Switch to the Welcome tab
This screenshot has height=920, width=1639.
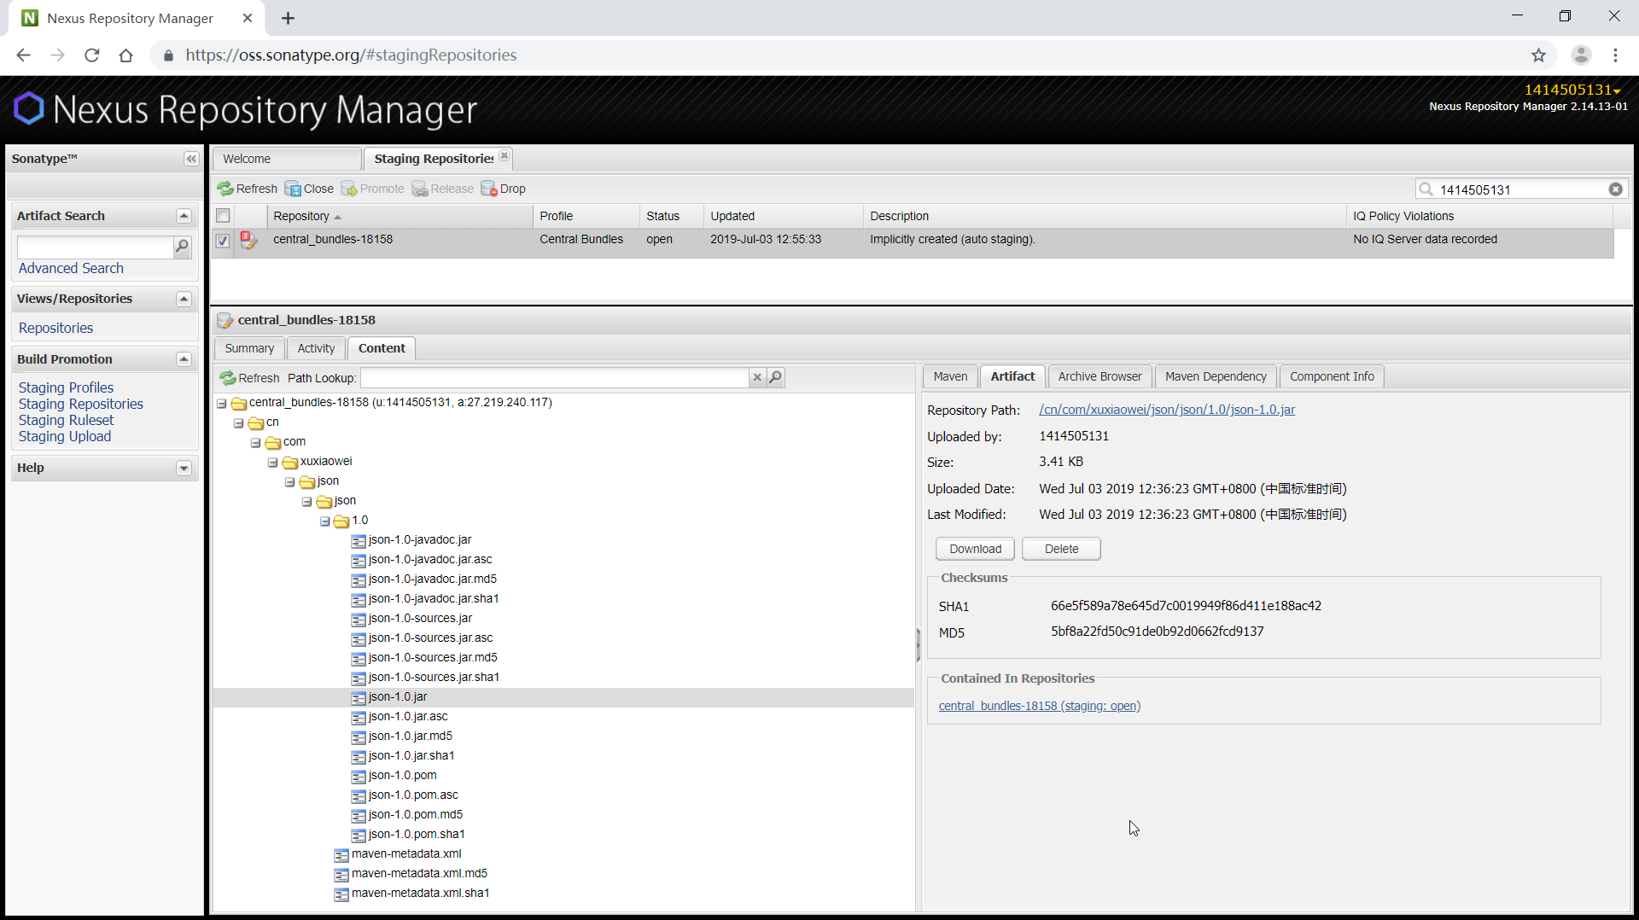point(287,159)
